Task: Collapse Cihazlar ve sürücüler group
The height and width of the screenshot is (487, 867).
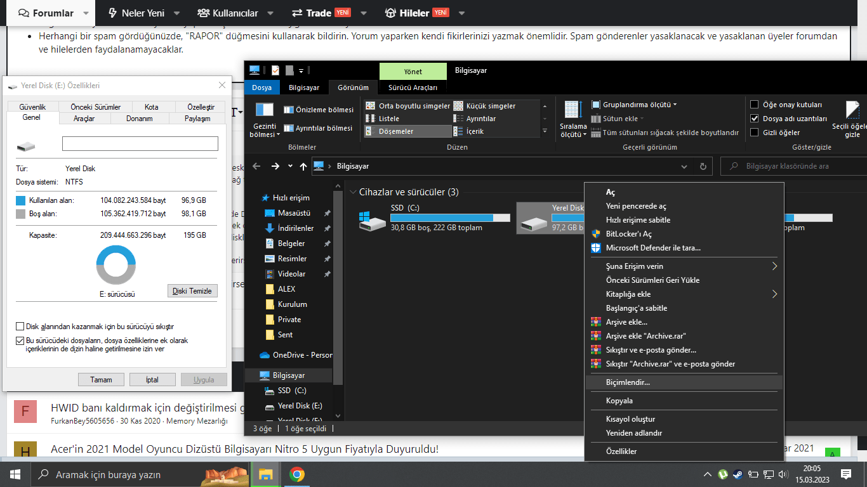Action: coord(354,192)
